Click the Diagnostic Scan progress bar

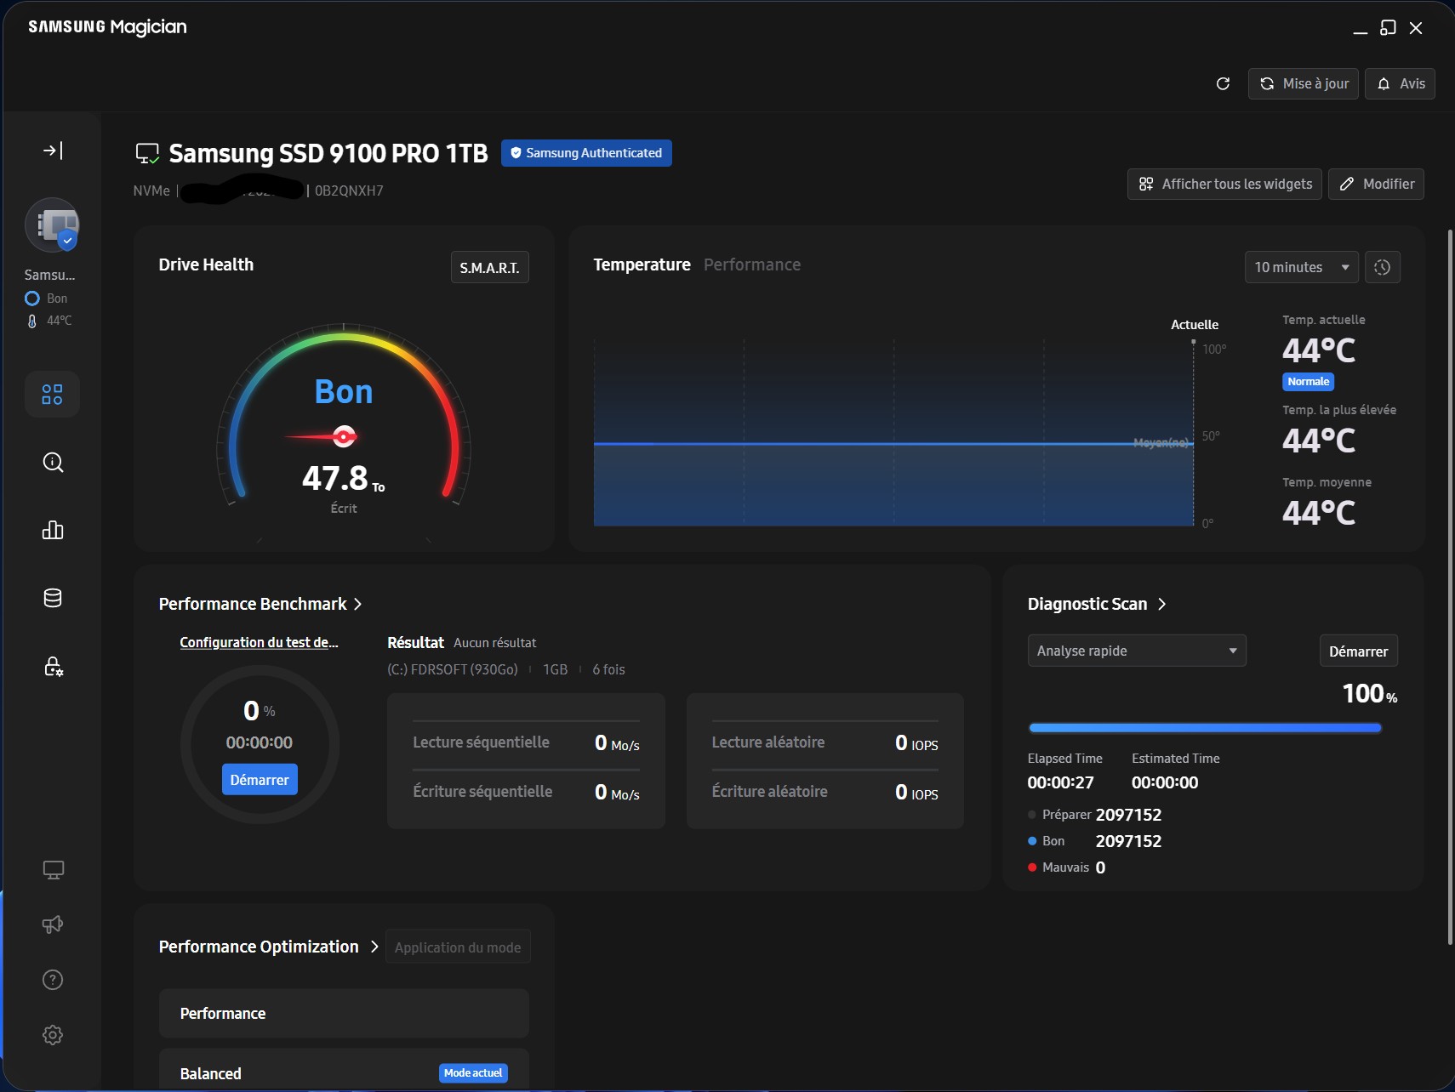(x=1204, y=728)
